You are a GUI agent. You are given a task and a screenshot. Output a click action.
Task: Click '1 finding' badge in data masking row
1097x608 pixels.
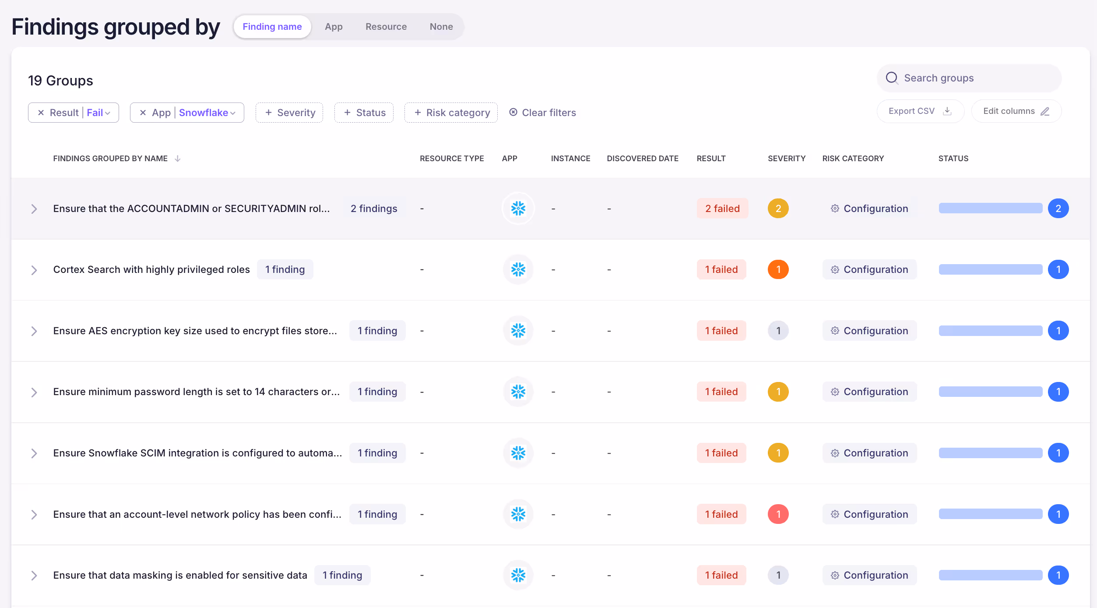pyautogui.click(x=342, y=575)
